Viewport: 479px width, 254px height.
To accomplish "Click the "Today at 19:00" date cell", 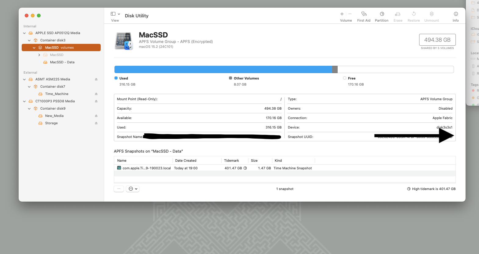I will click(x=186, y=168).
